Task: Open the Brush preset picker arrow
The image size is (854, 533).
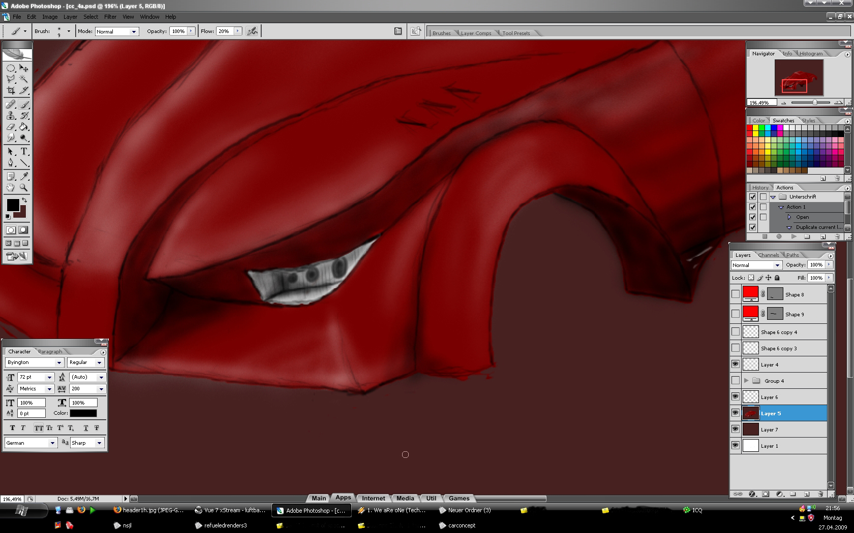Action: [68, 31]
